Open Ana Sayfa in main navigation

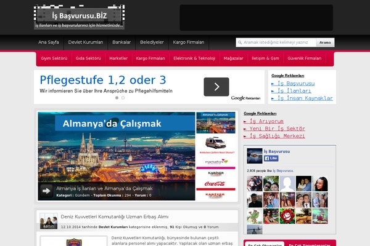pos(49,42)
